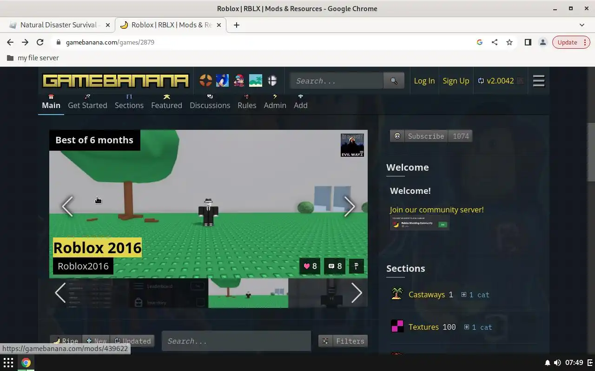
Task: Click the magnifying glass search button
Action: 394,81
